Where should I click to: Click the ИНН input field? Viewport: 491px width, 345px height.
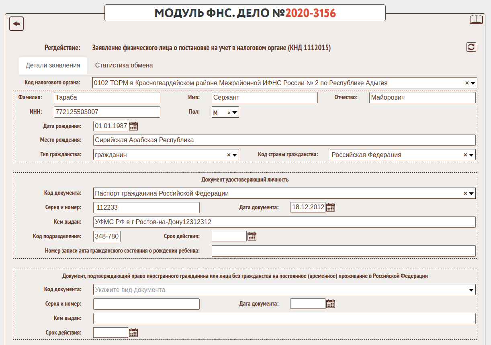point(107,112)
